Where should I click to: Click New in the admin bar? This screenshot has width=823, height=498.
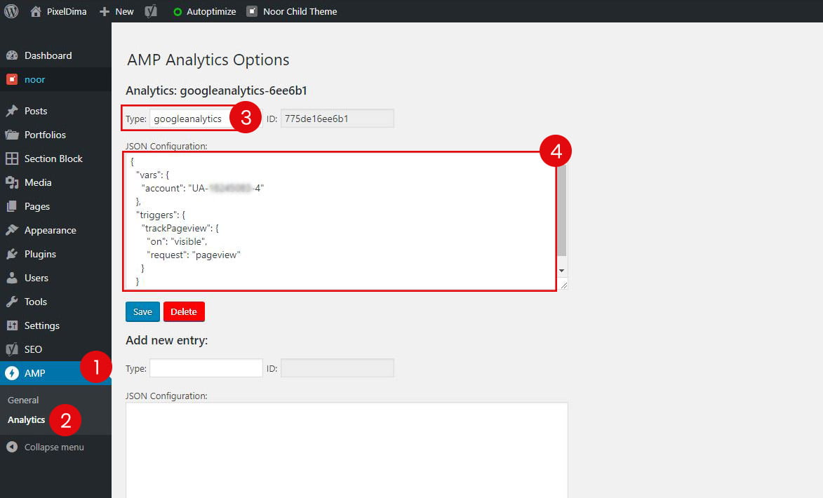click(x=124, y=11)
